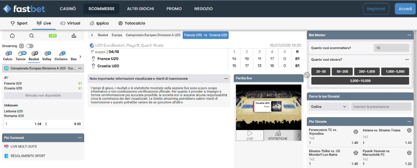Select odds 1.04 for Lettonia U20

(23, 124)
